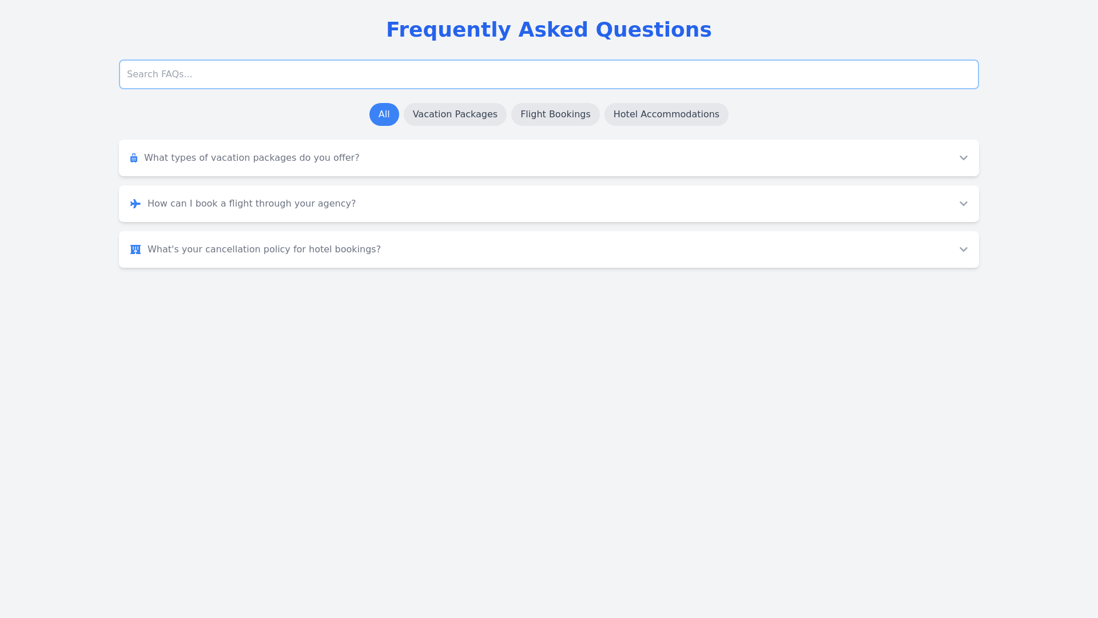The height and width of the screenshot is (618, 1098).
Task: Click "What types of vacation packages do you offer?" text
Action: tap(252, 158)
